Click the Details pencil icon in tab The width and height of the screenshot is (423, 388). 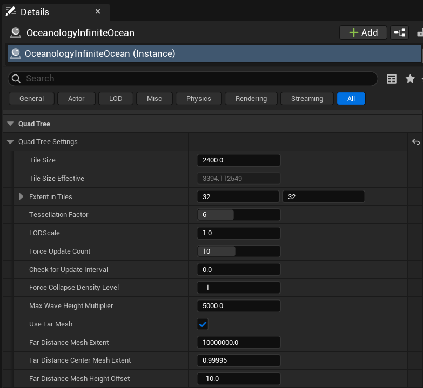click(11, 12)
